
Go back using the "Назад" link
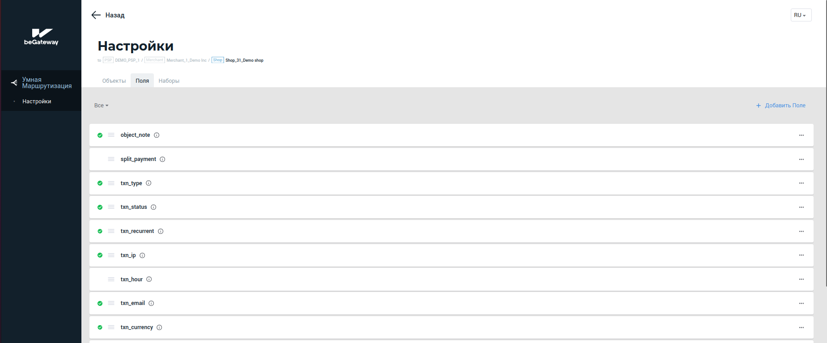[108, 15]
